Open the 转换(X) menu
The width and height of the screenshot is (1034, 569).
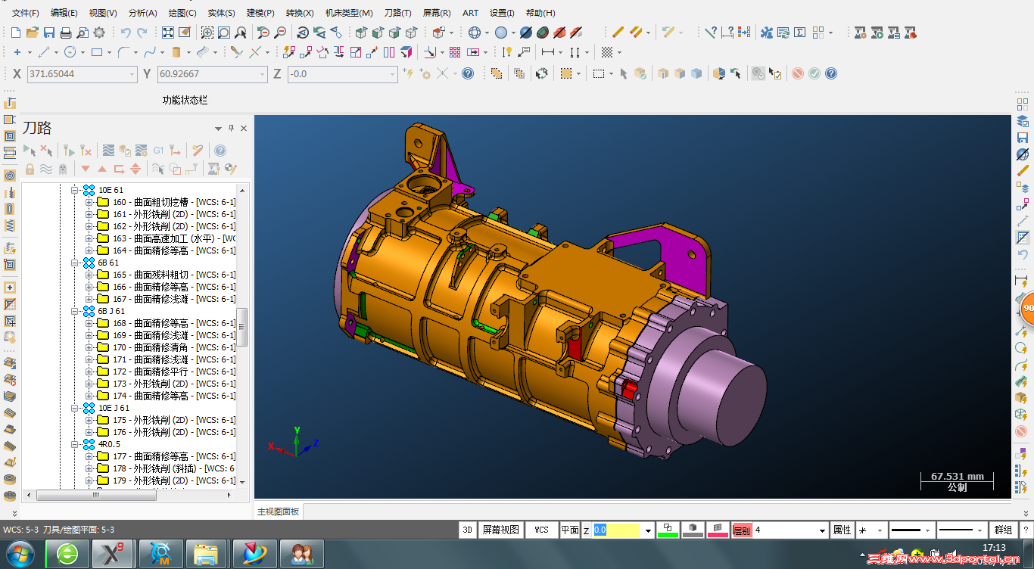coord(300,13)
